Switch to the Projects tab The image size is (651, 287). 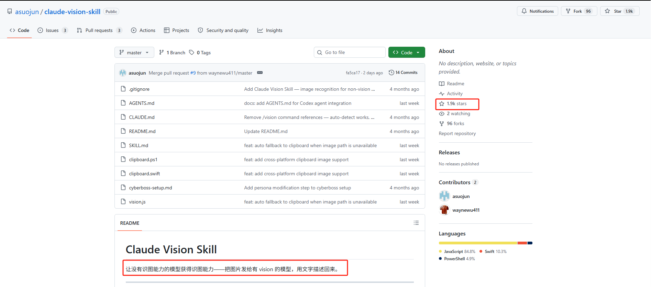click(177, 30)
